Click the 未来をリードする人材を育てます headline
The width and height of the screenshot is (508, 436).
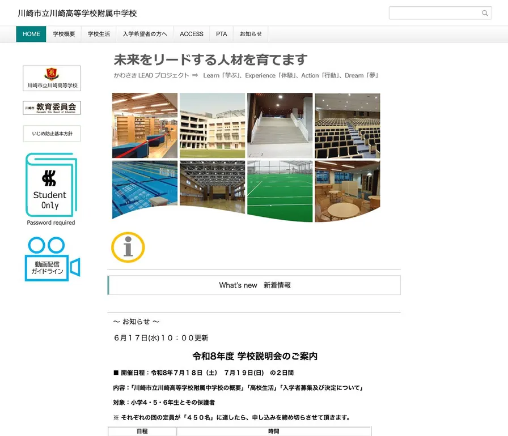pos(210,59)
